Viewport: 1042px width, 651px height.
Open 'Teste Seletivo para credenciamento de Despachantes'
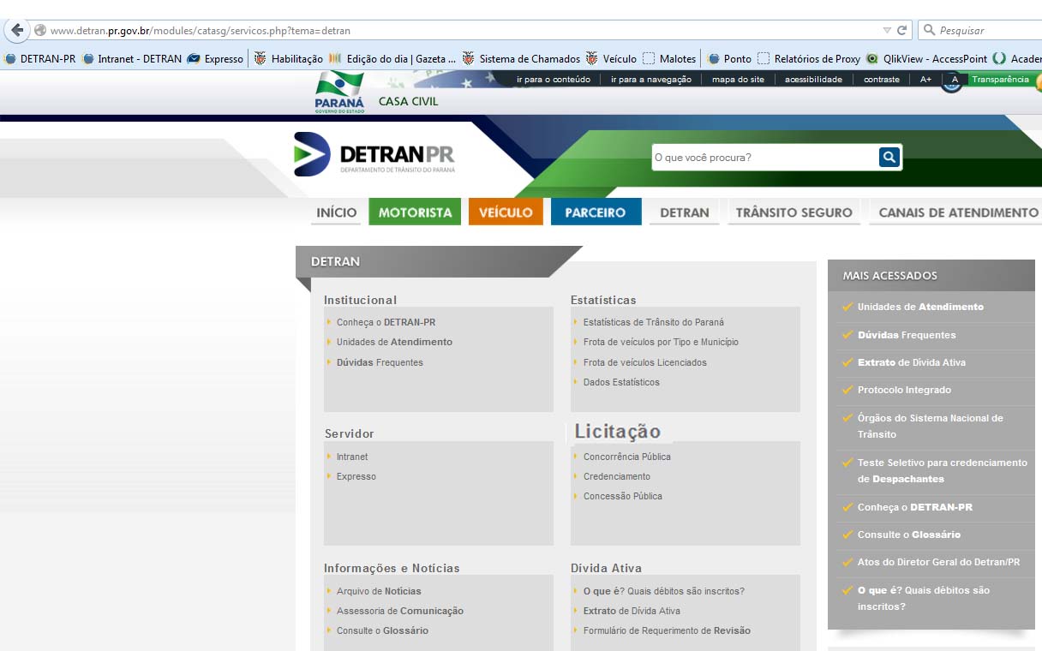click(943, 470)
